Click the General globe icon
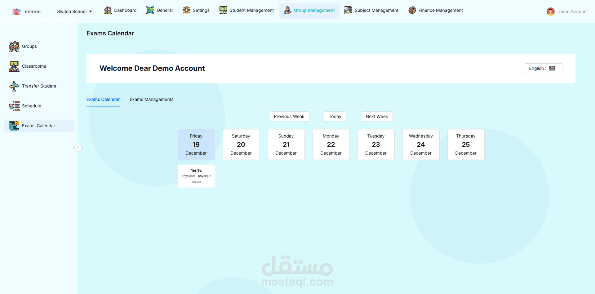This screenshot has height=294, width=595. pos(150,10)
